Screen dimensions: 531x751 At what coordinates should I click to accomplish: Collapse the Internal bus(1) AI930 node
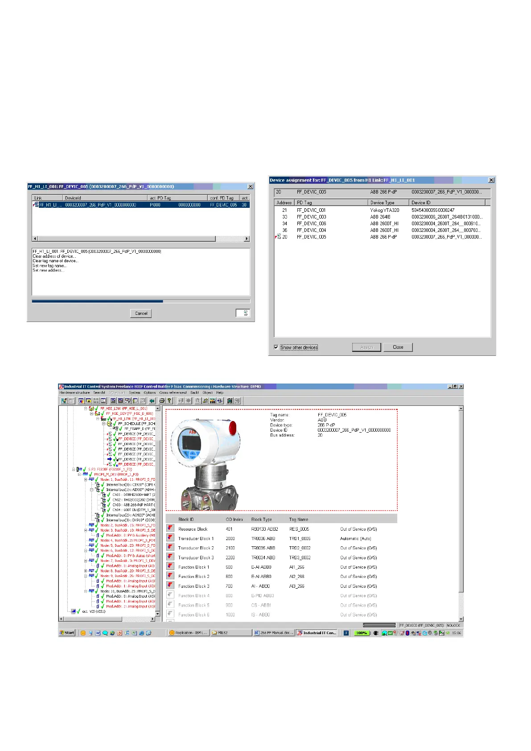pyautogui.click(x=92, y=490)
